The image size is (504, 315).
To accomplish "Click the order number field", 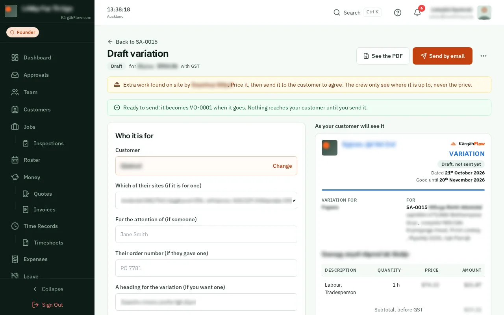I will [206, 268].
